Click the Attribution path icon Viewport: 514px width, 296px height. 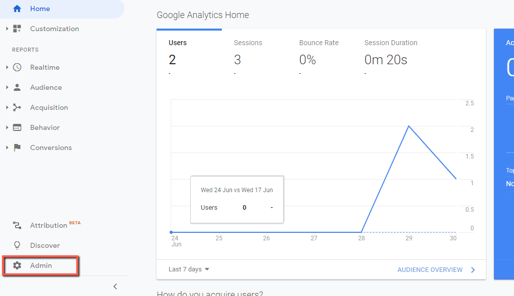[x=17, y=225]
